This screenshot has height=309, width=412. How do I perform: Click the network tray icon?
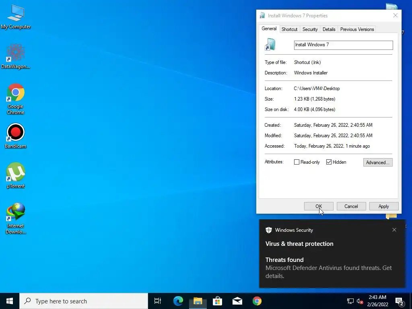click(350, 301)
